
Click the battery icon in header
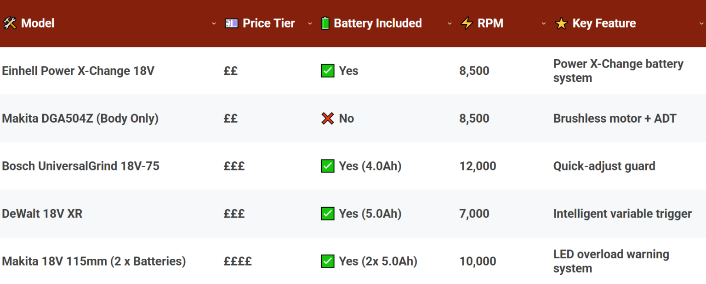[x=325, y=23]
